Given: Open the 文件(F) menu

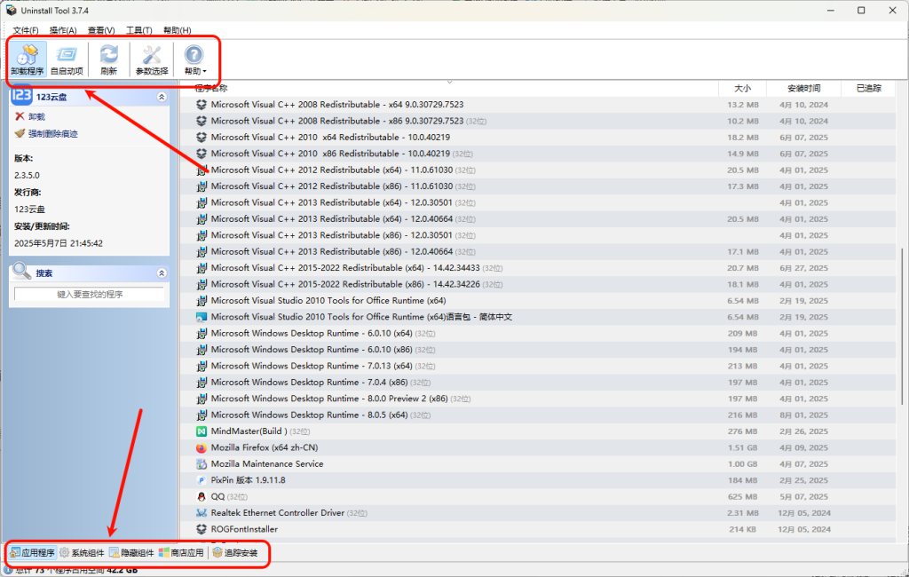Looking at the screenshot, I should coord(26,30).
